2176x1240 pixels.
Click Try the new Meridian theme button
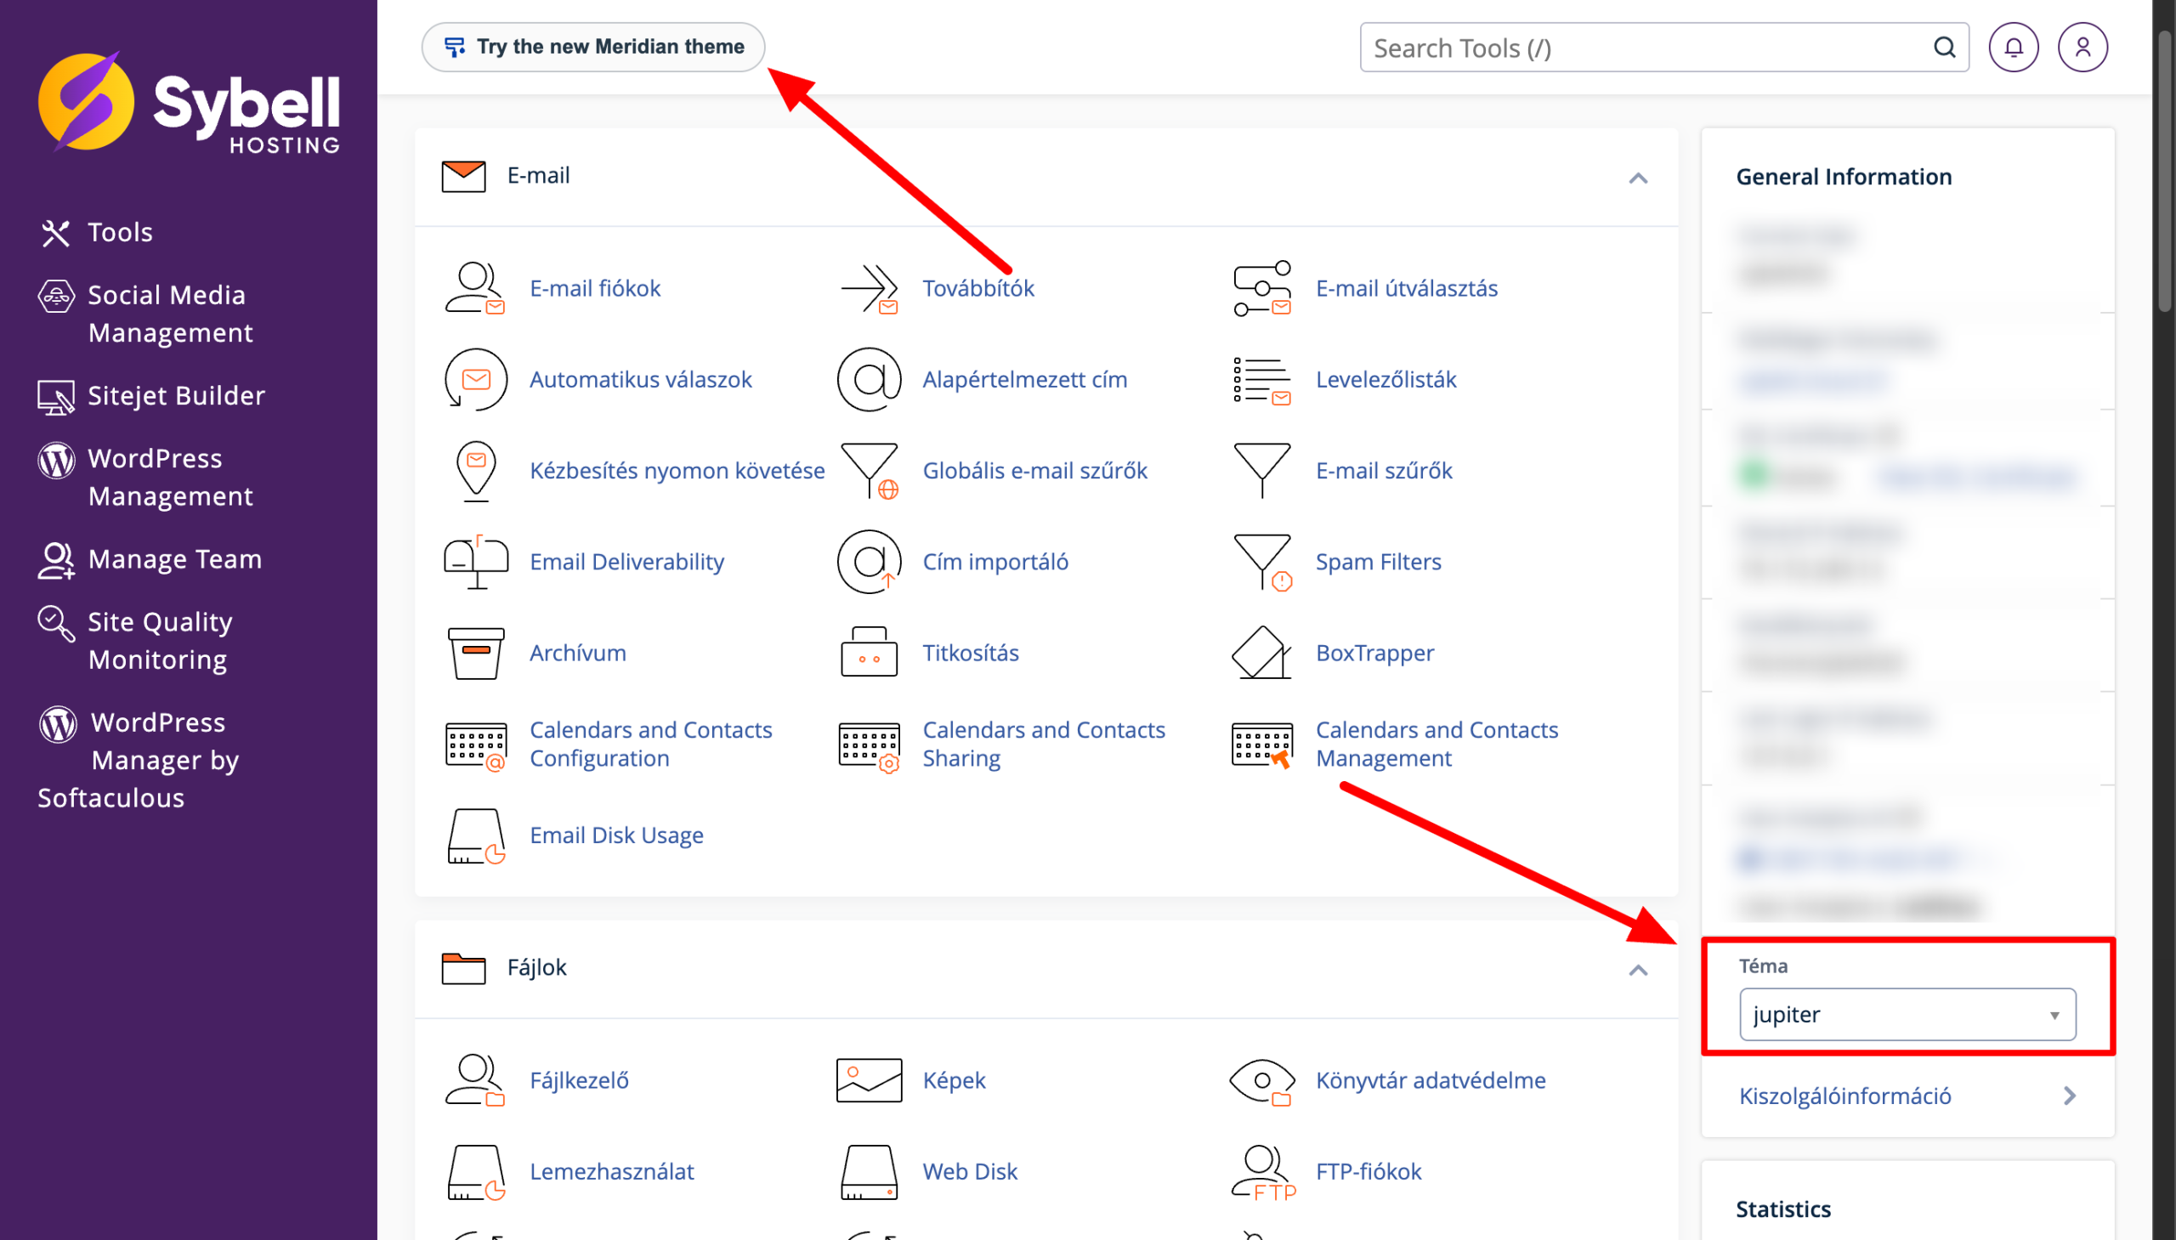click(592, 47)
